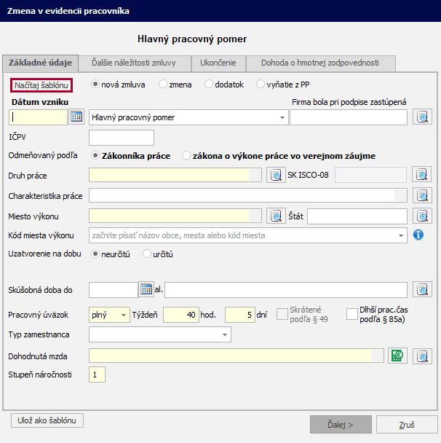Image resolution: width=441 pixels, height=443 pixels.
Task: Select the 'zmena' radio option
Action: (x=163, y=85)
